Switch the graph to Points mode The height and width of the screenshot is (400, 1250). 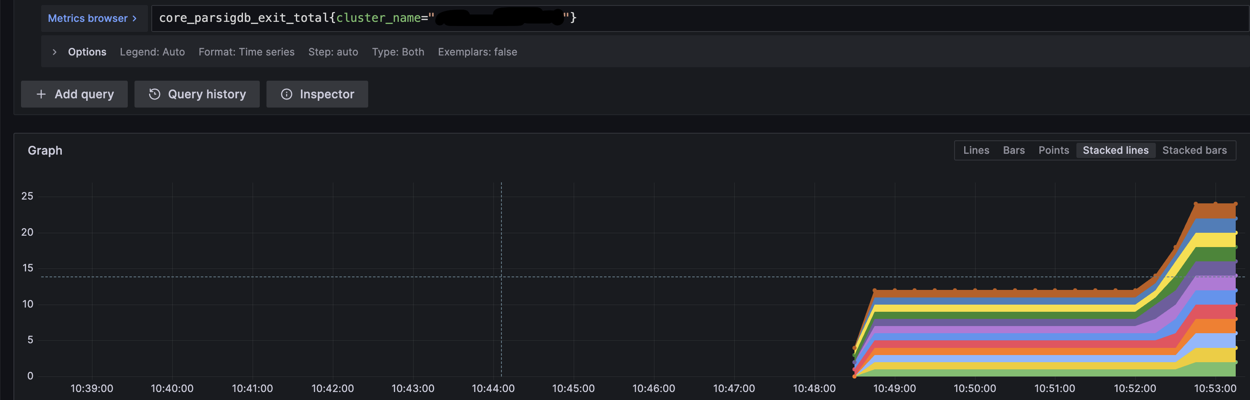point(1053,150)
